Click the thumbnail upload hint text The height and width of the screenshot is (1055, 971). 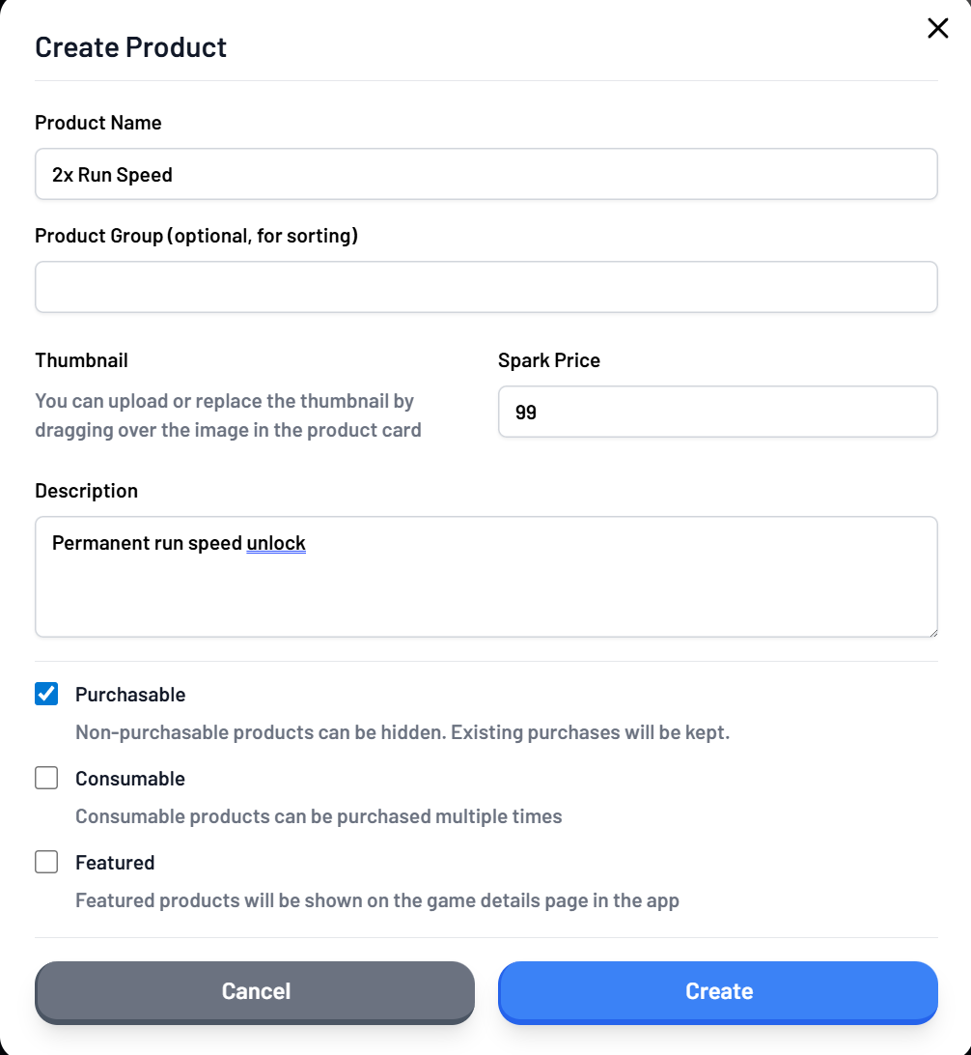[228, 415]
